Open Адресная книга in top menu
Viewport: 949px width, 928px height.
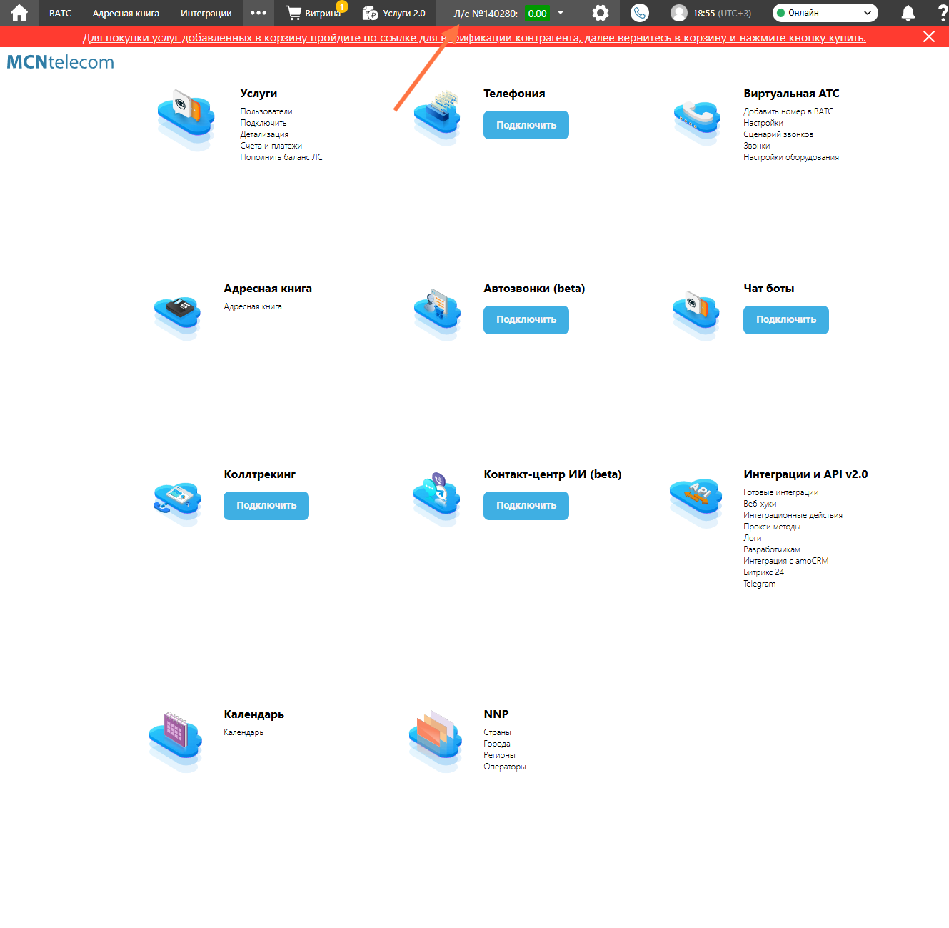click(x=126, y=13)
